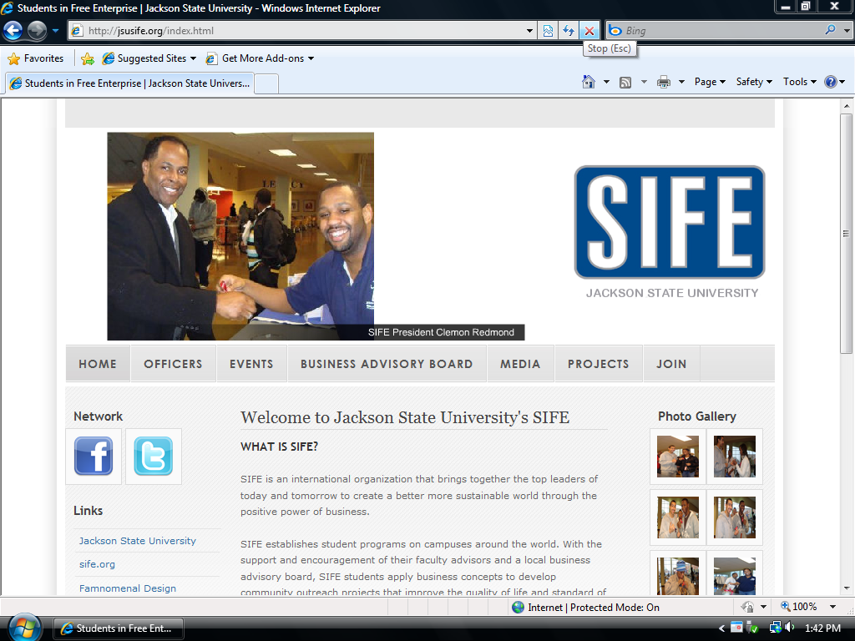Open Suggested Sites dropdown
Viewport: 855px width, 641px height.
[x=149, y=58]
